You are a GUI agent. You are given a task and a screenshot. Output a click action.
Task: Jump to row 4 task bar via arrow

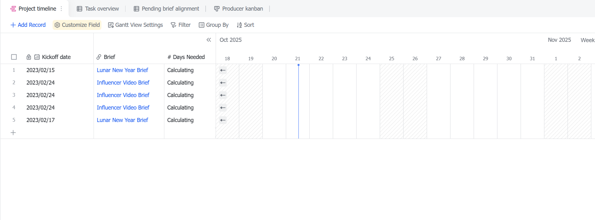pyautogui.click(x=223, y=108)
